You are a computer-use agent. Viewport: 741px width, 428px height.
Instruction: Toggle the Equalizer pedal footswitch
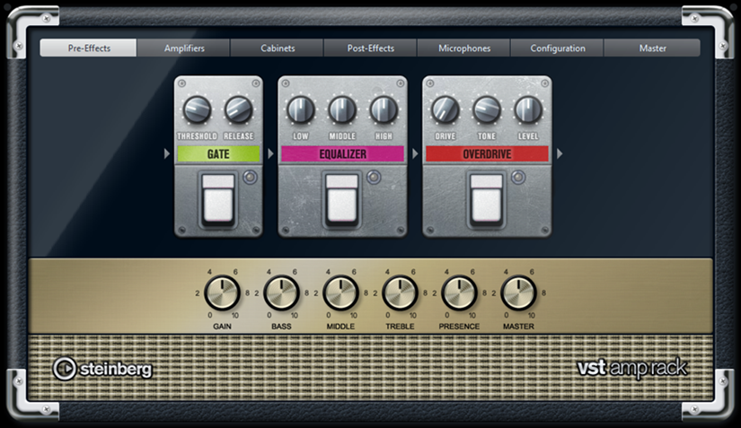point(342,198)
